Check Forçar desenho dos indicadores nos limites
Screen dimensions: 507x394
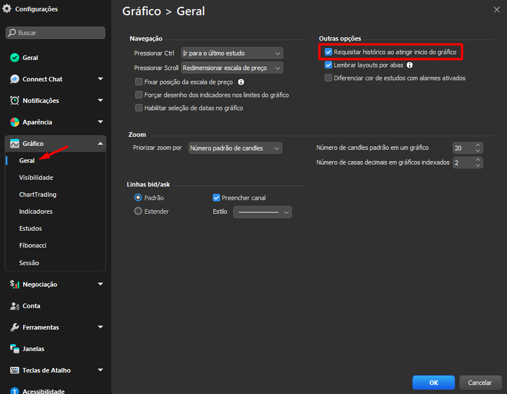point(139,95)
